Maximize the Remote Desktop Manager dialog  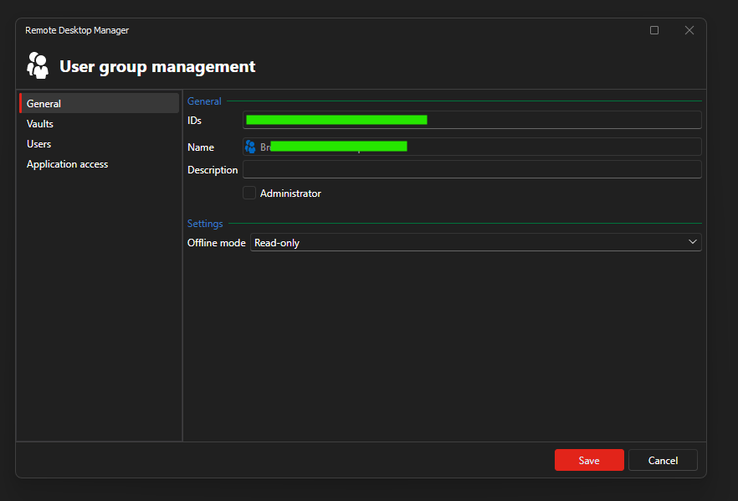click(654, 30)
